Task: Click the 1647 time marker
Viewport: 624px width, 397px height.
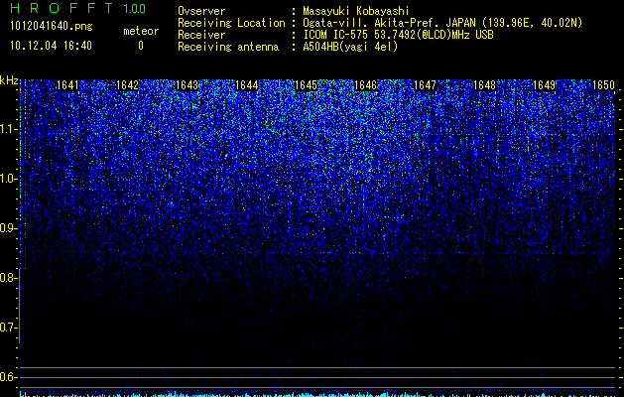Action: [x=425, y=85]
